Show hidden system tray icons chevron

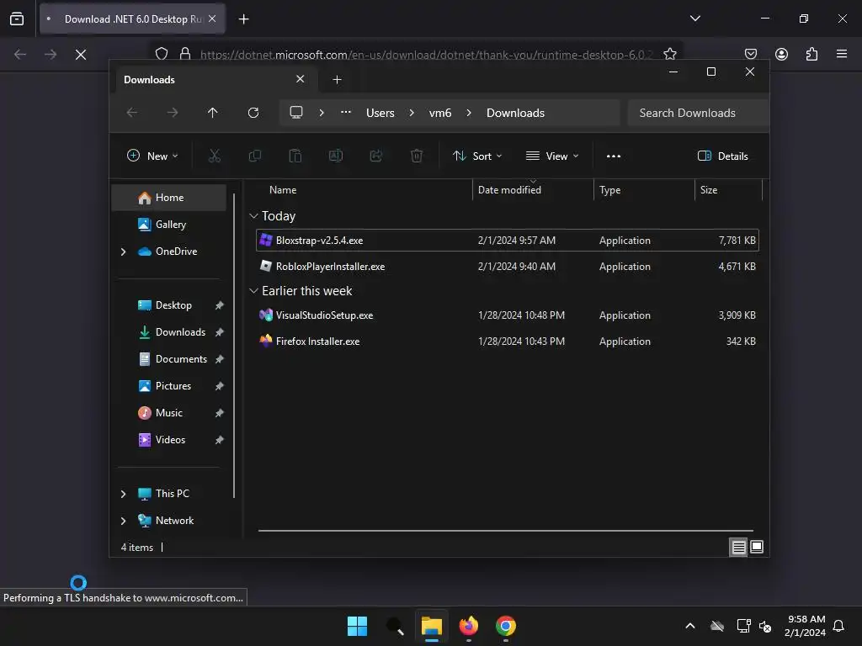tap(690, 626)
